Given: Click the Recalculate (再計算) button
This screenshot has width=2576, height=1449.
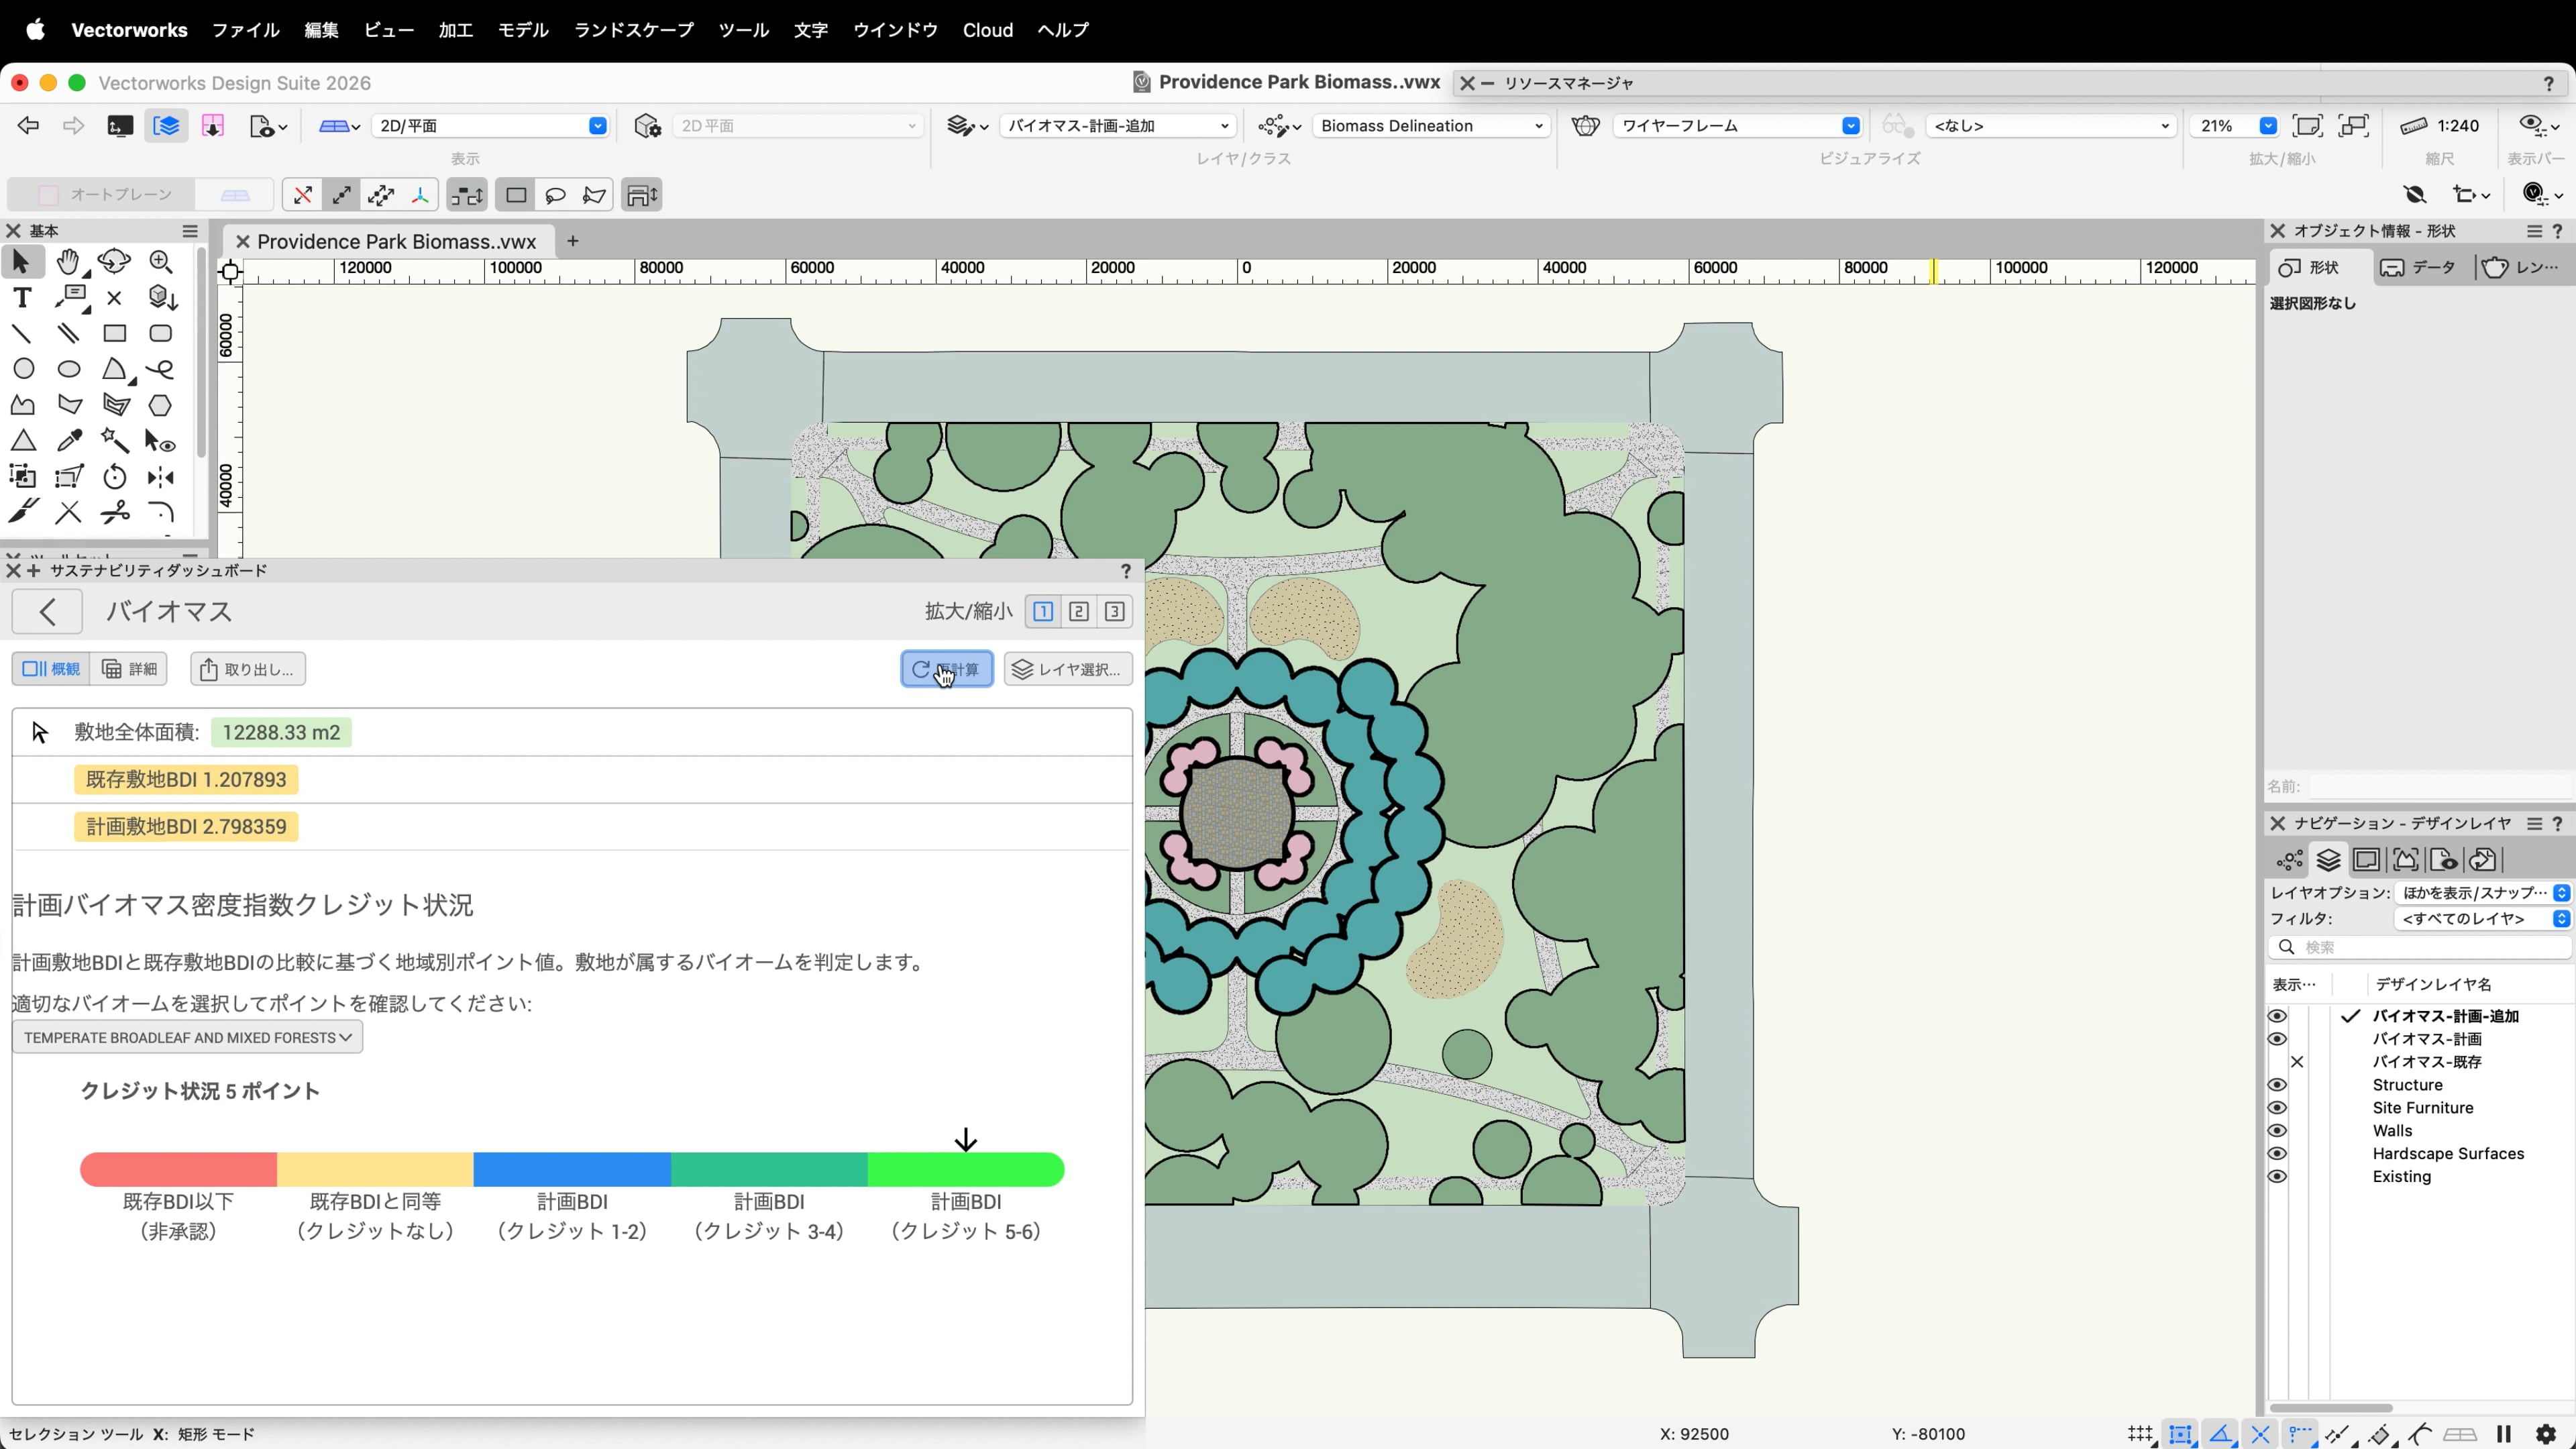Looking at the screenshot, I should pyautogui.click(x=946, y=669).
